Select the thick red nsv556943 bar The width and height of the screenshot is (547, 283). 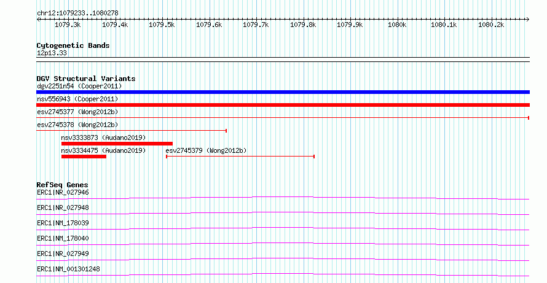283,105
